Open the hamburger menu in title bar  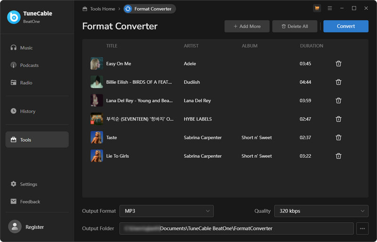tap(329, 8)
